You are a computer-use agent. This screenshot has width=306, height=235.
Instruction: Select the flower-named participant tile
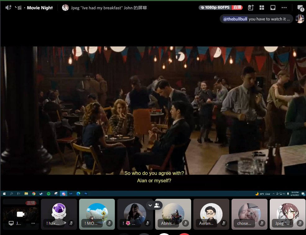tap(135, 214)
